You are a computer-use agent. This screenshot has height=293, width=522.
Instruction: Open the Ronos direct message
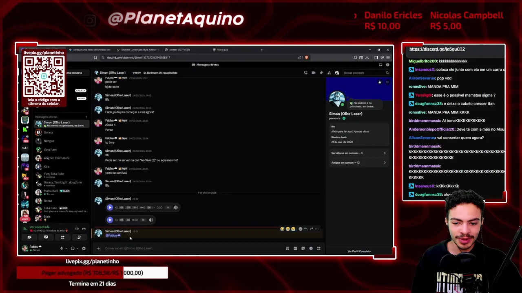pos(61,201)
